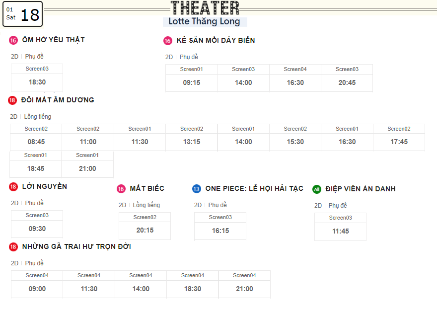Click the blue 13 rating icon for ONE PIECE

click(197, 189)
